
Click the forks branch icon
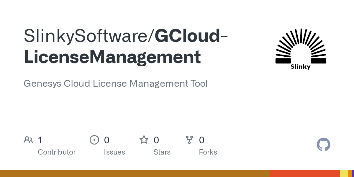[189, 140]
